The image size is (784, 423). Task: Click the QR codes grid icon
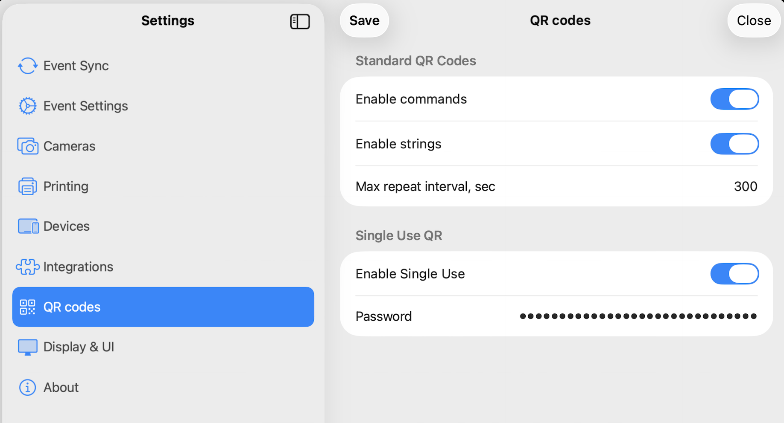click(28, 307)
